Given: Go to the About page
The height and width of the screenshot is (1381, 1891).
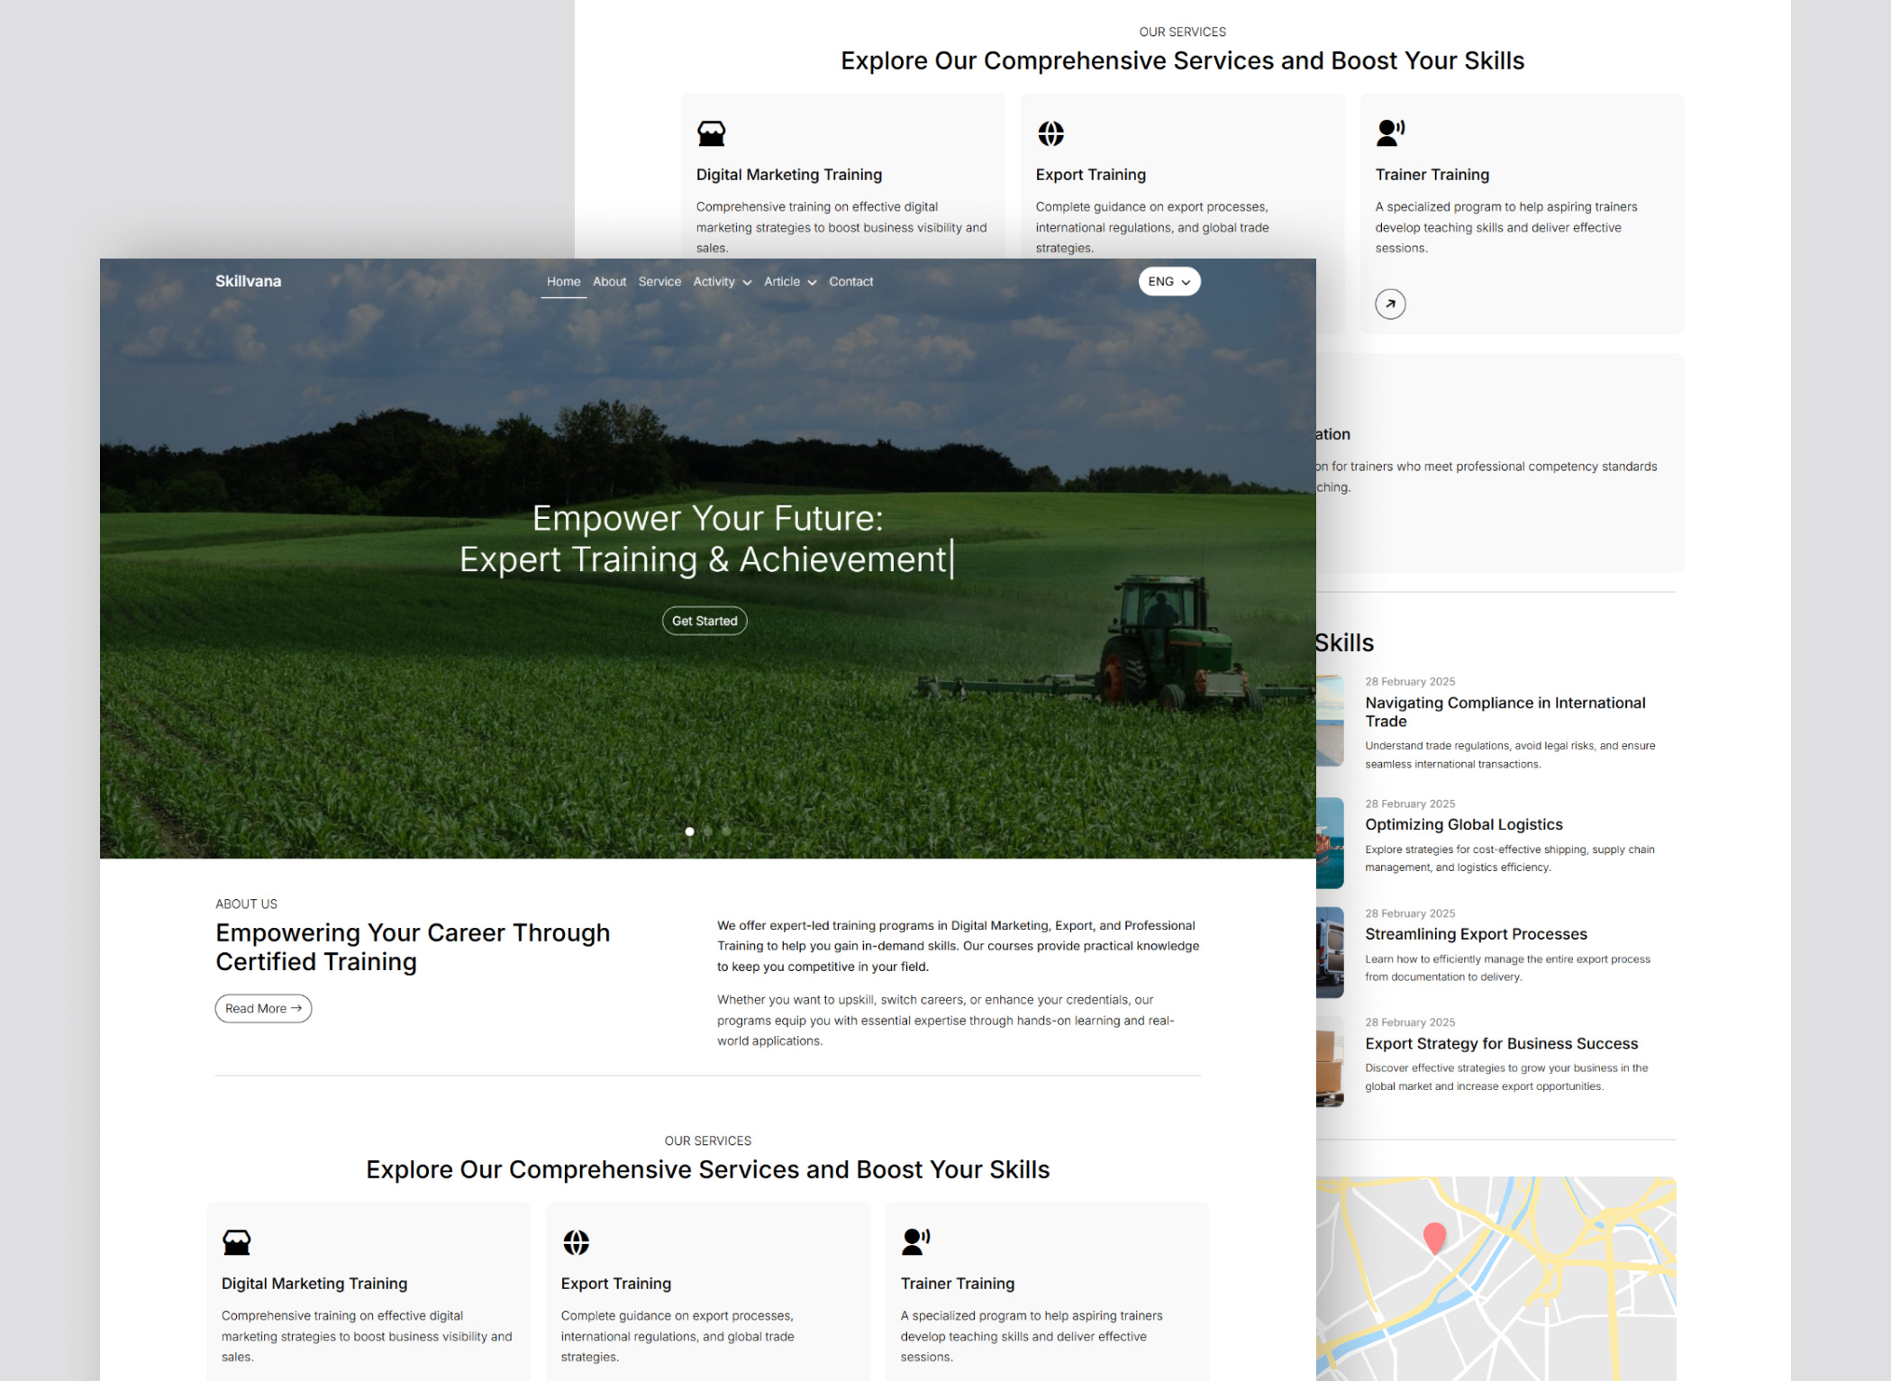Looking at the screenshot, I should click(609, 282).
